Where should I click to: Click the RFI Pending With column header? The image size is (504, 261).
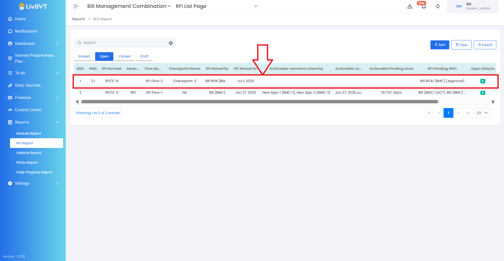[x=442, y=69]
